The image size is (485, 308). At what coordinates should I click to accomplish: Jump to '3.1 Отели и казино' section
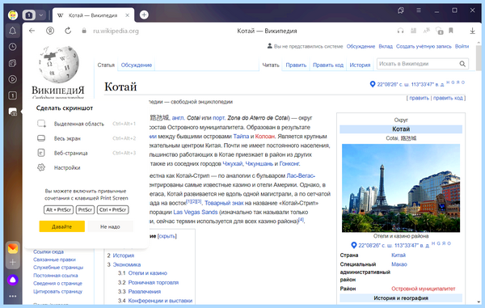148,273
